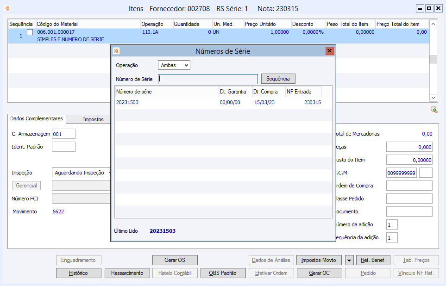Screen dimensions: 446x286
Task: Click the Classe Pedido field
Action: (x=409, y=199)
